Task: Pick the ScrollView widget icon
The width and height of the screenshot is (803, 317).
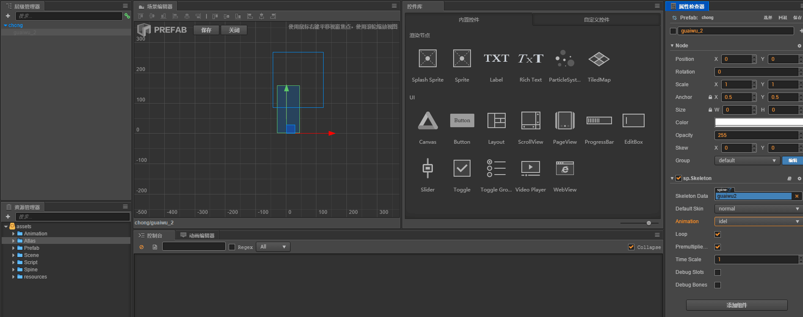Action: point(530,121)
